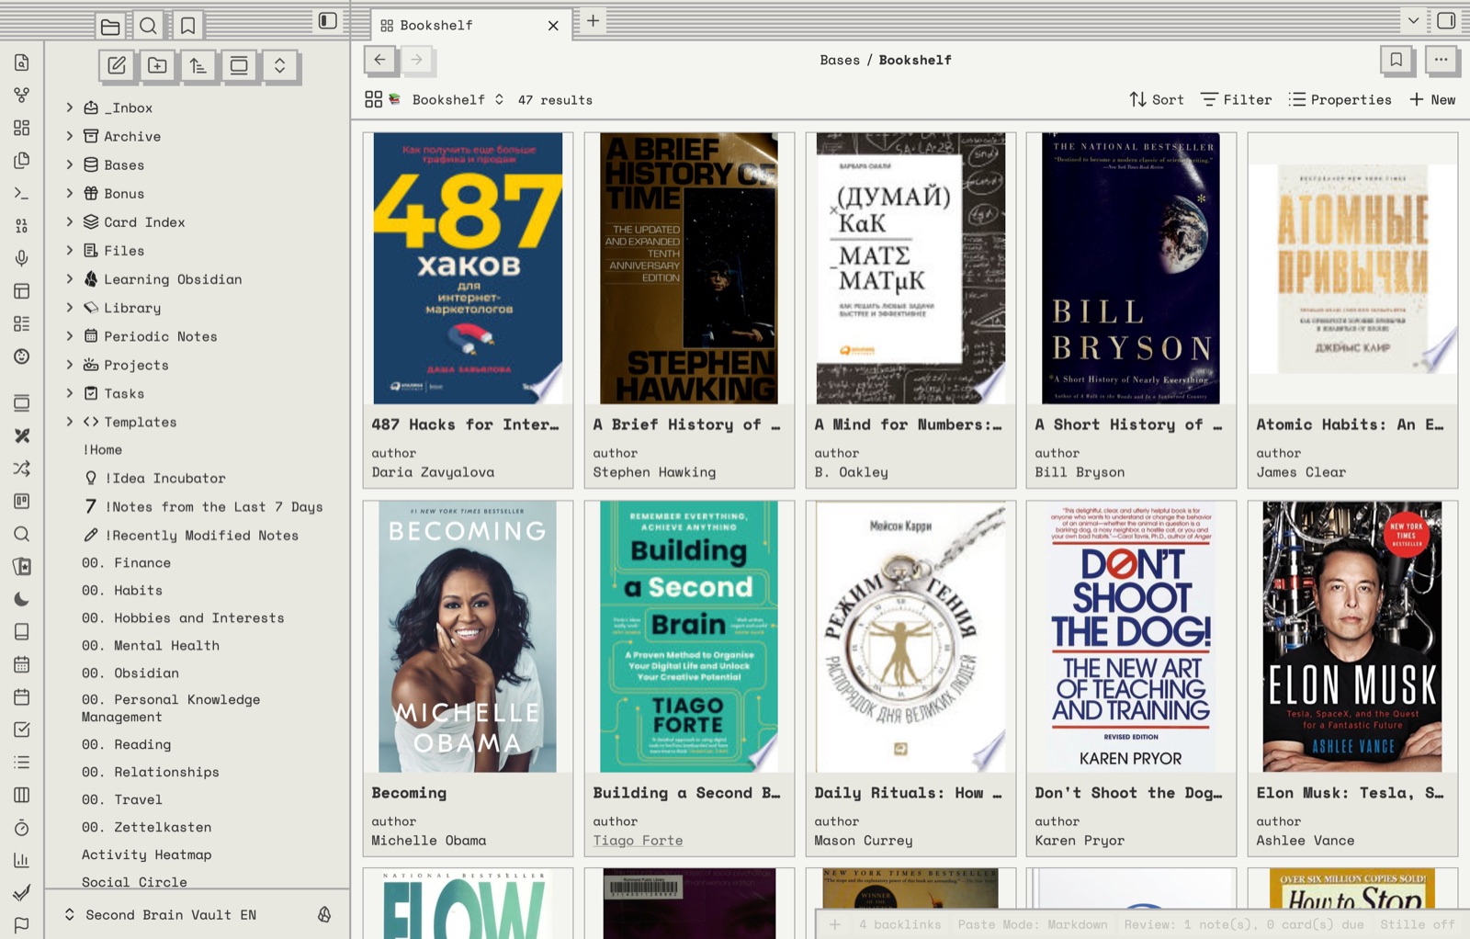Select the Bookshelf tab
The height and width of the screenshot is (939, 1470).
470,25
